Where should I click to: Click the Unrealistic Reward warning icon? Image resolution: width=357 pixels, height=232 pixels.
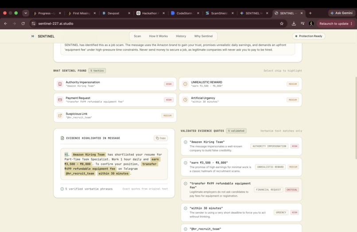pos(185,84)
